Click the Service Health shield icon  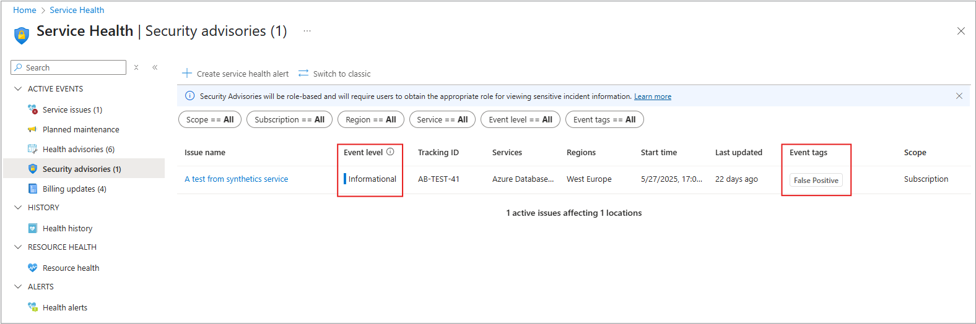[22, 35]
